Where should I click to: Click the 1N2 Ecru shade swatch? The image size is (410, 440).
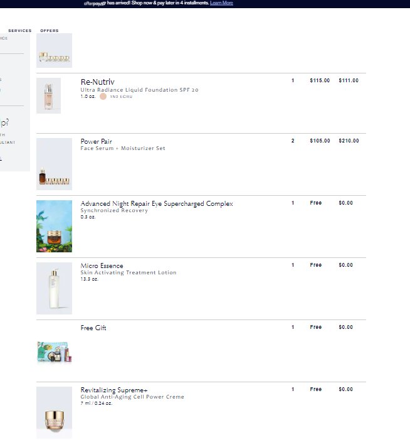[x=103, y=97]
